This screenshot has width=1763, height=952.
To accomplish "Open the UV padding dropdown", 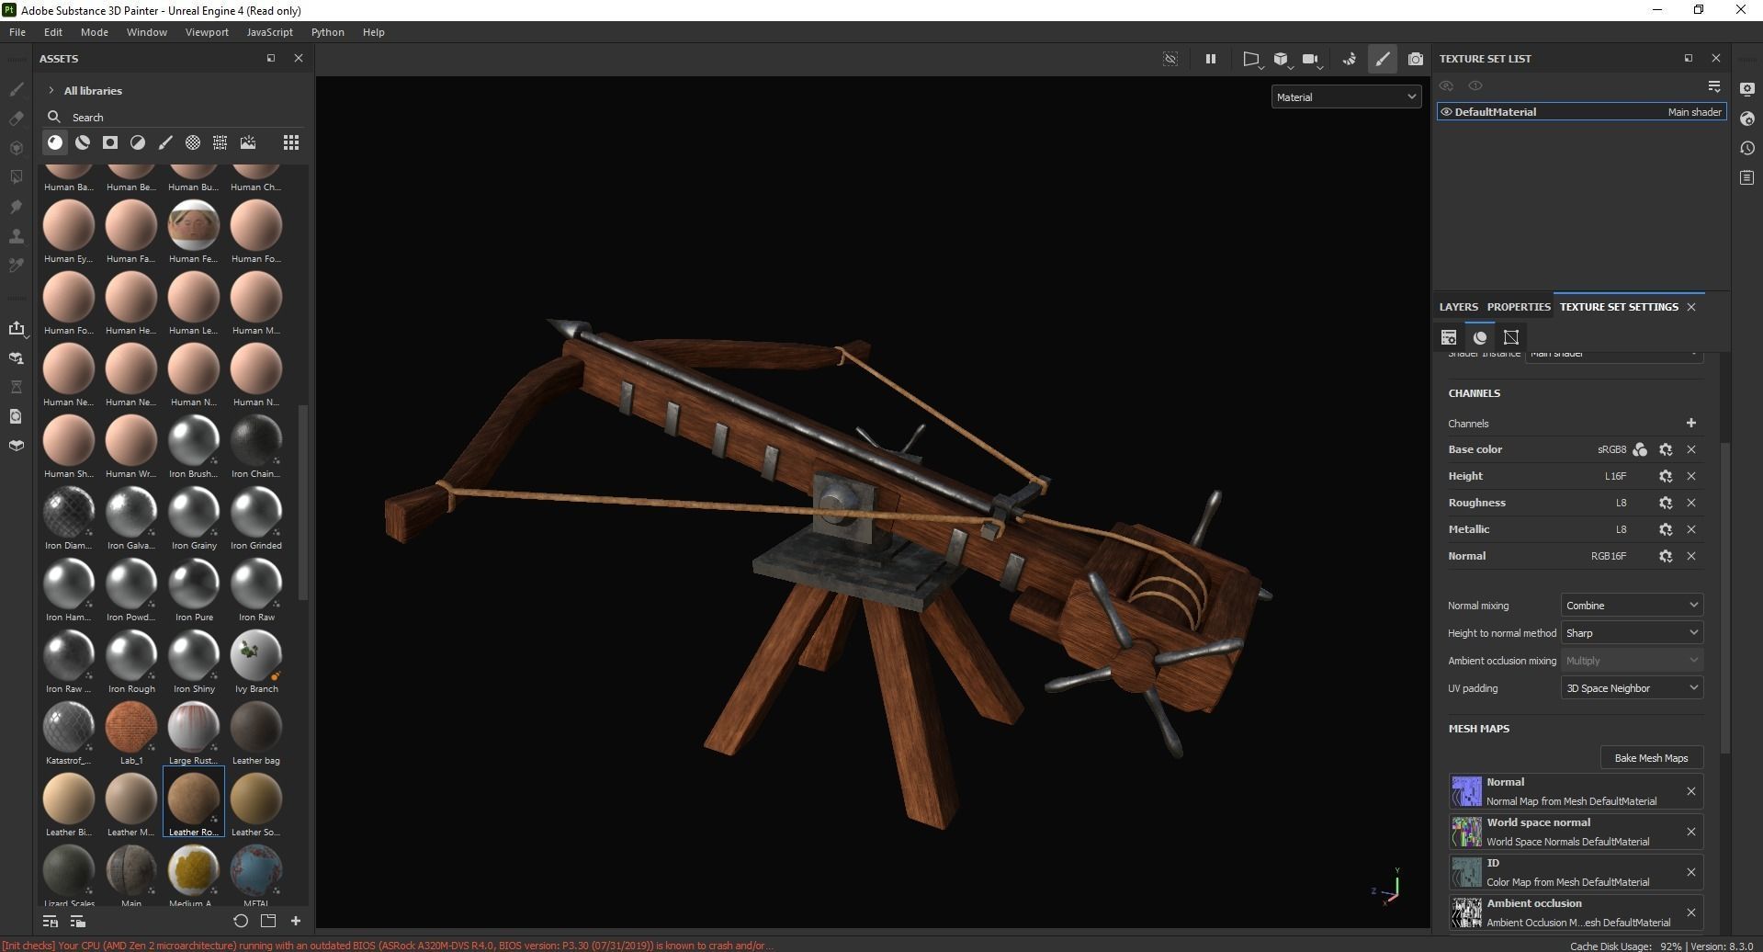I will point(1632,687).
